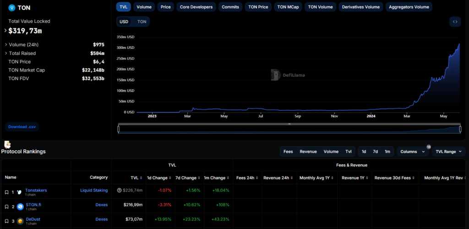Viewport: 469px width, 229px height.
Task: Click Download .csv button
Action: pyautogui.click(x=22, y=127)
